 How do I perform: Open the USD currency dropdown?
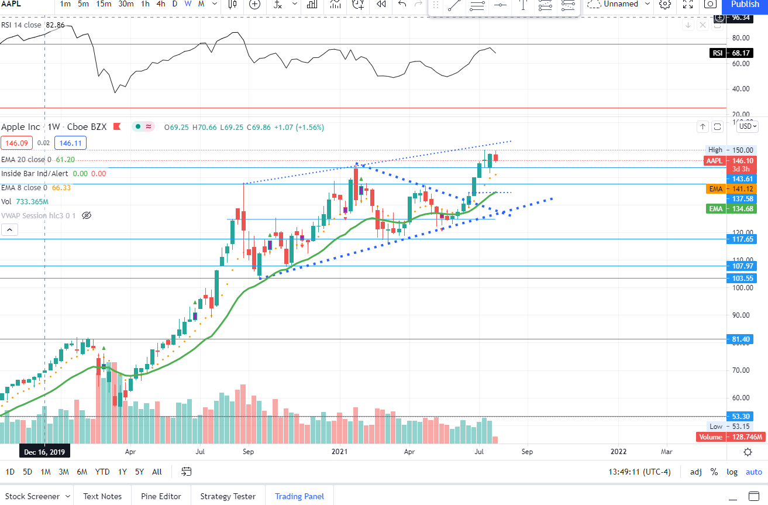click(748, 126)
